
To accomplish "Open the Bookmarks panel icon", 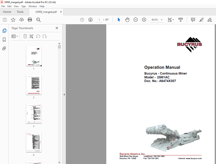I will pyautogui.click(x=4, y=39).
